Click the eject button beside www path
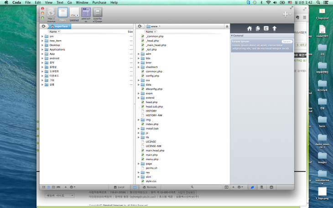333x208 pixels. coord(227,26)
